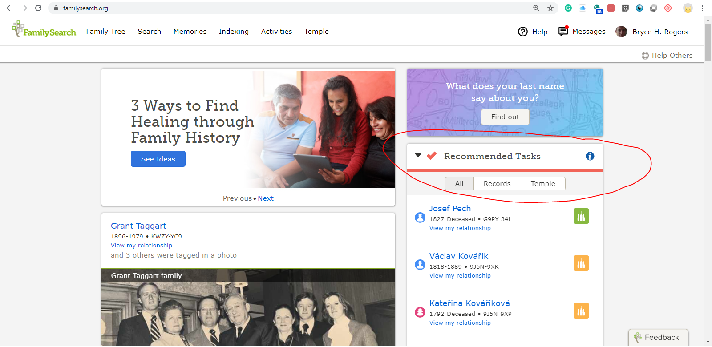Open the grey cube extension icon
Viewport: 712px width, 347px height.
654,8
